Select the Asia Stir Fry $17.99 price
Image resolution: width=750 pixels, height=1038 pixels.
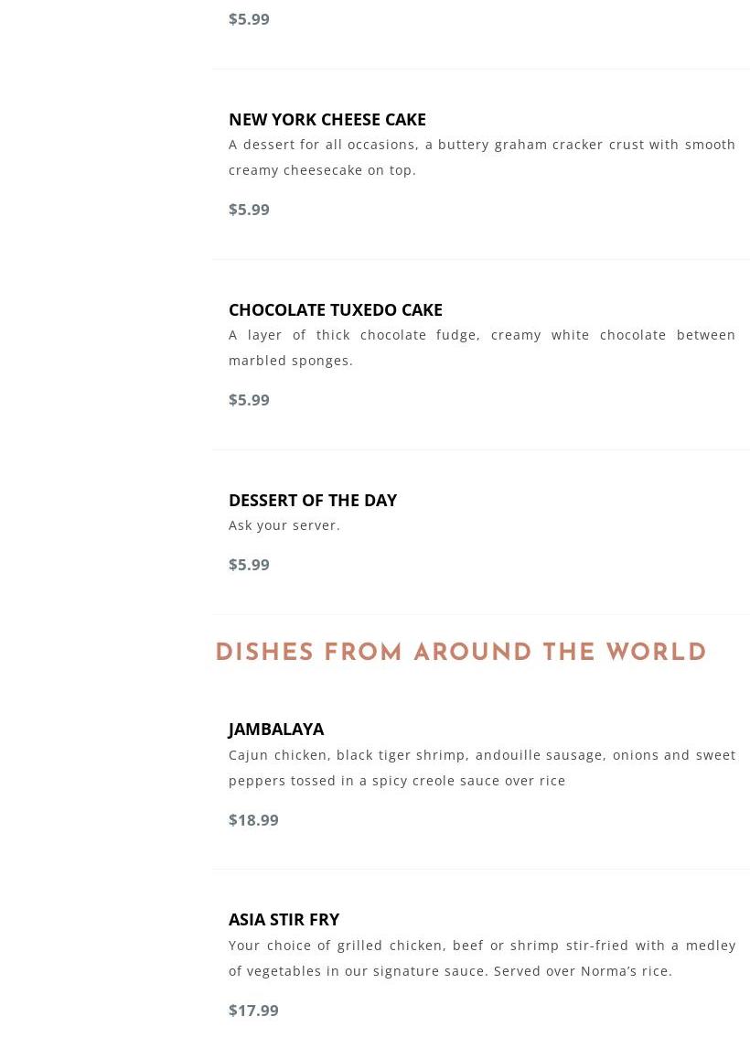[x=253, y=1011]
